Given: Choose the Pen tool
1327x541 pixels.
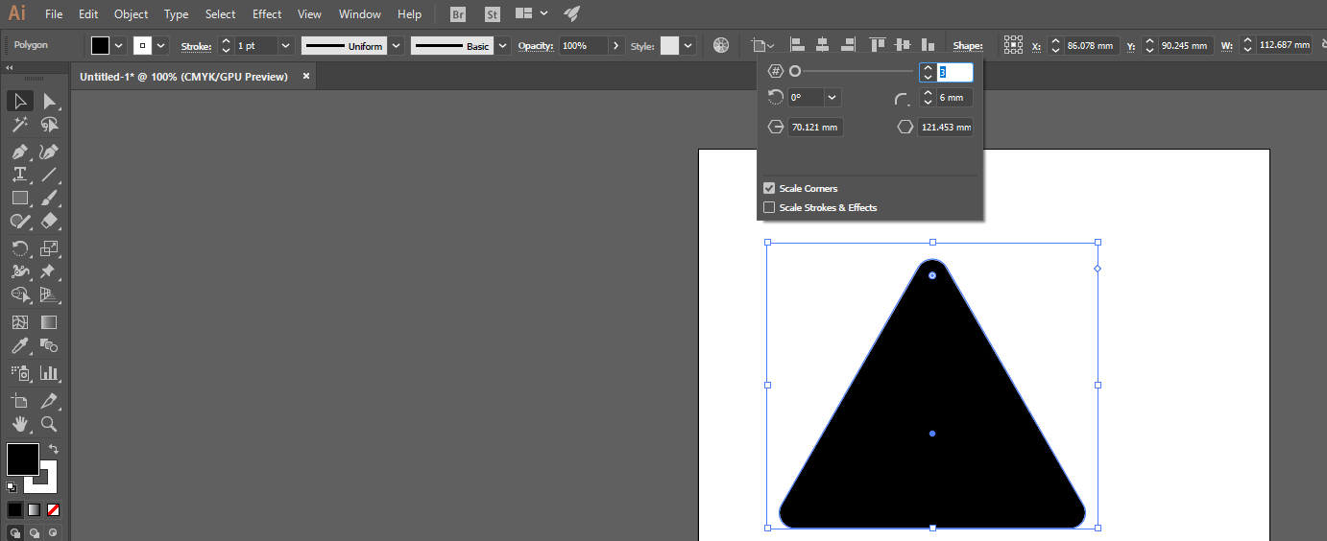Looking at the screenshot, I should tap(19, 152).
